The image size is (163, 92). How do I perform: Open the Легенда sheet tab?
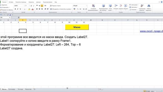click(20, 89)
